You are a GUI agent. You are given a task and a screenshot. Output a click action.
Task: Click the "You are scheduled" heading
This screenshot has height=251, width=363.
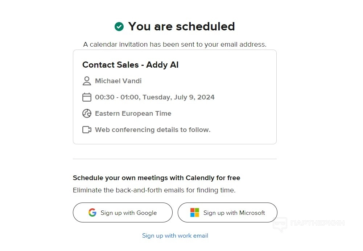pyautogui.click(x=181, y=26)
